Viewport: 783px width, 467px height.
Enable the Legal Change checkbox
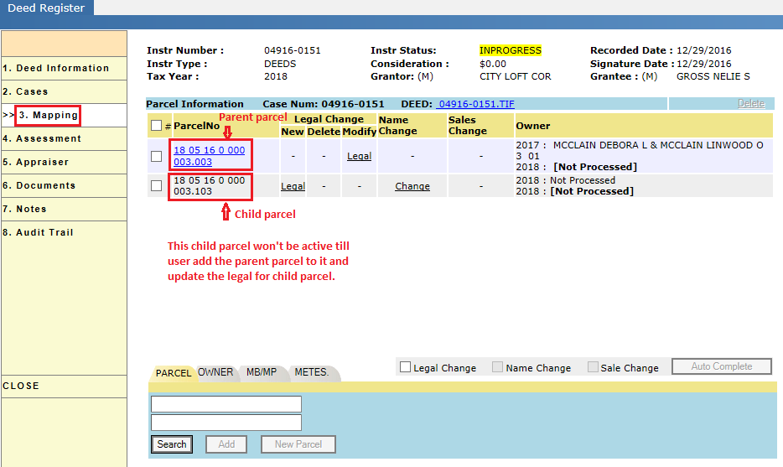coord(406,367)
